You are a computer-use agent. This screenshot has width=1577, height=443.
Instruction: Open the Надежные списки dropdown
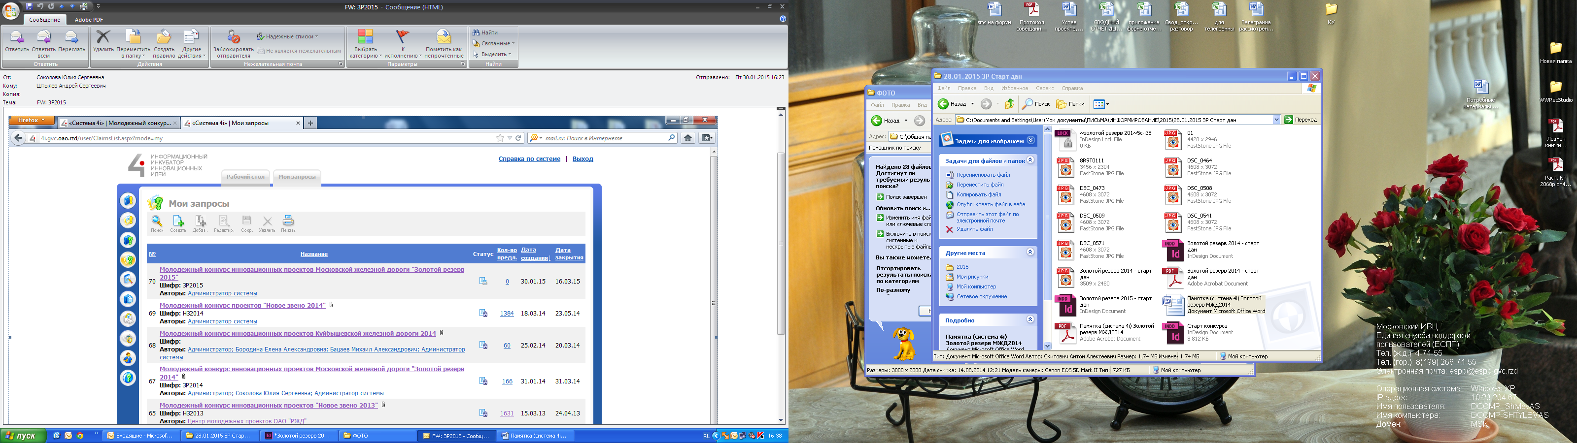[287, 37]
